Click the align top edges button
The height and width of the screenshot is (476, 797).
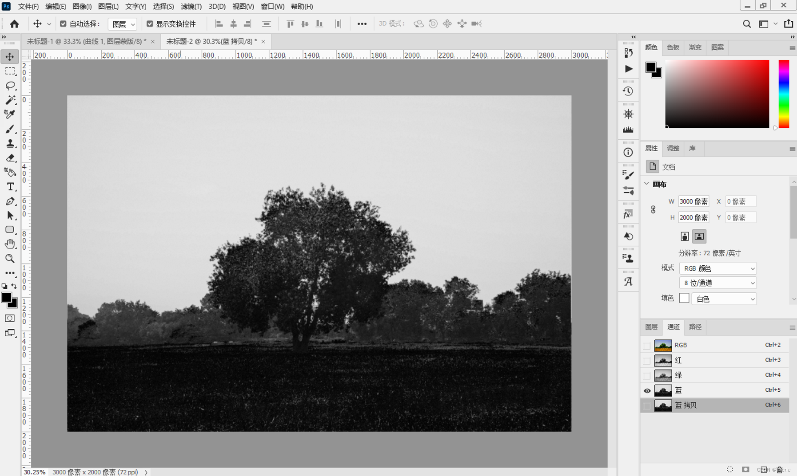[290, 24]
